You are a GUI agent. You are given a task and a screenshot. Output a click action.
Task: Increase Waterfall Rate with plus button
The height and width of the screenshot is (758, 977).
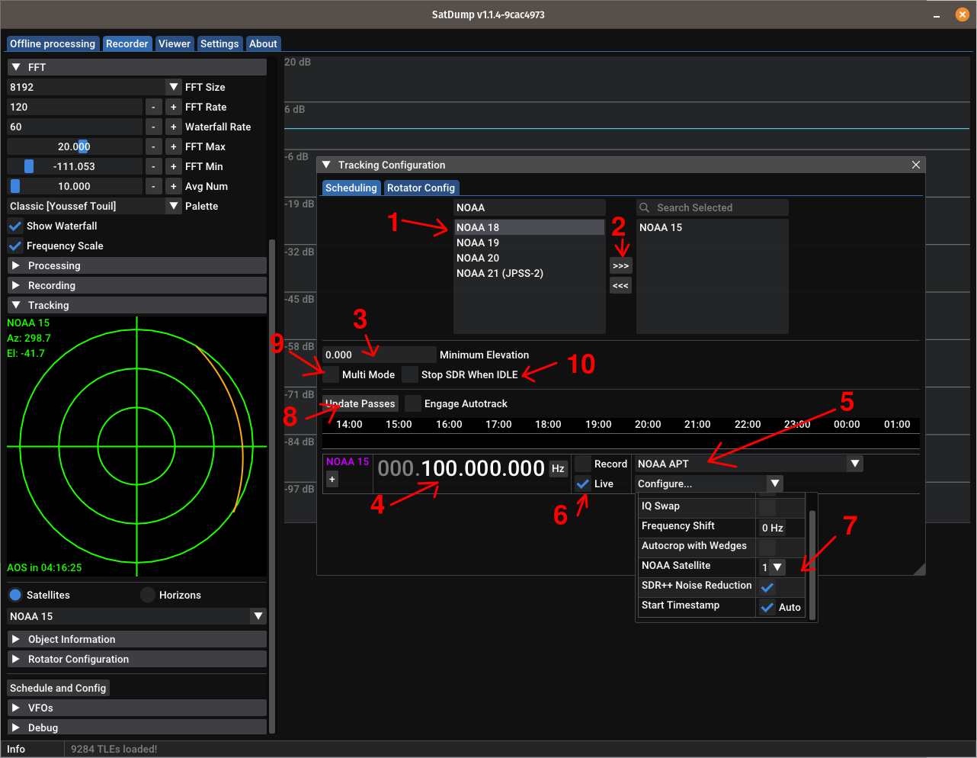click(x=174, y=127)
